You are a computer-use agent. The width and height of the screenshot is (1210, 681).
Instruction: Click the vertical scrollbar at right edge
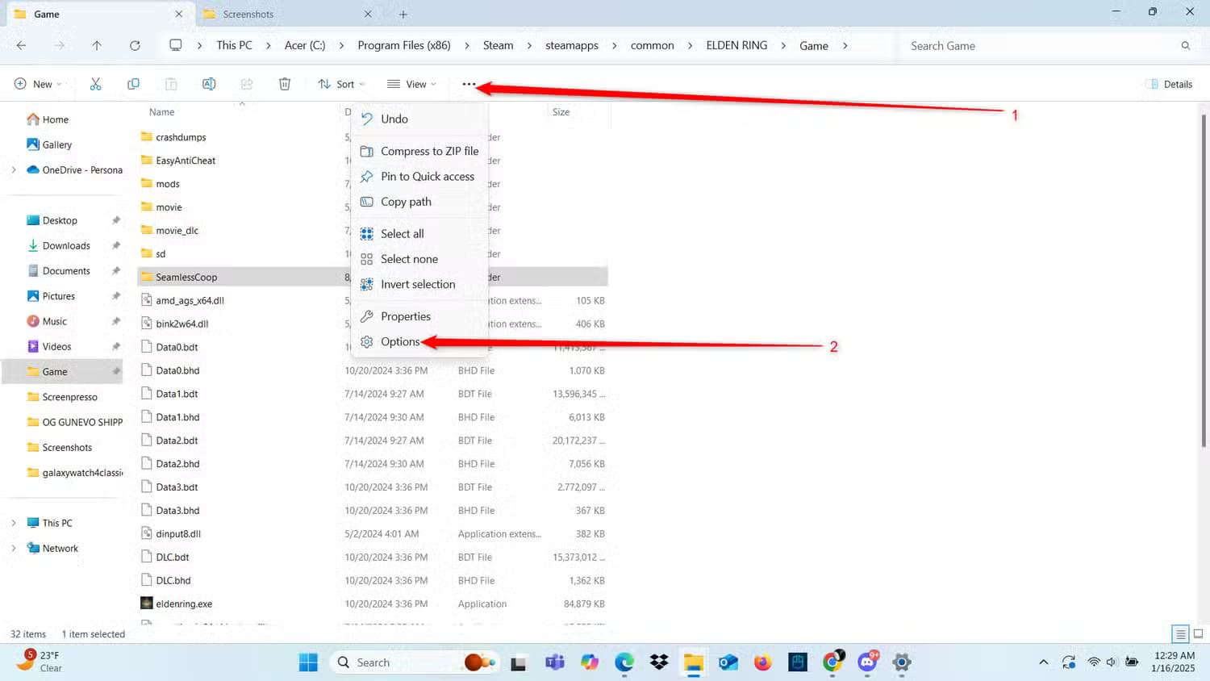pyautogui.click(x=1203, y=280)
